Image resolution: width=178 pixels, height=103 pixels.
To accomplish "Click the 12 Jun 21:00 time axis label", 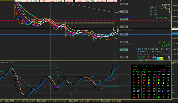I will coord(20,101).
